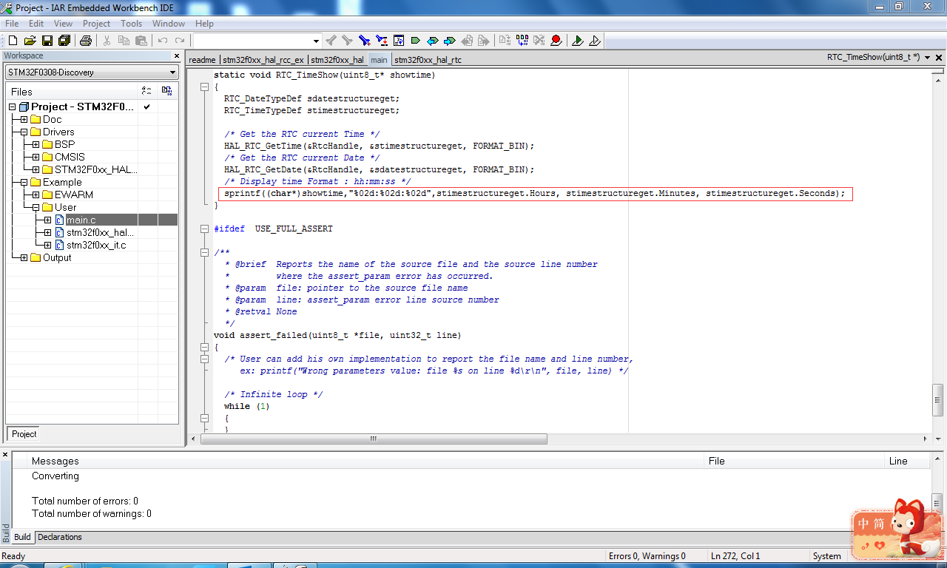The image size is (947, 568).
Task: Click Debug without Downloading icon
Action: click(x=595, y=41)
